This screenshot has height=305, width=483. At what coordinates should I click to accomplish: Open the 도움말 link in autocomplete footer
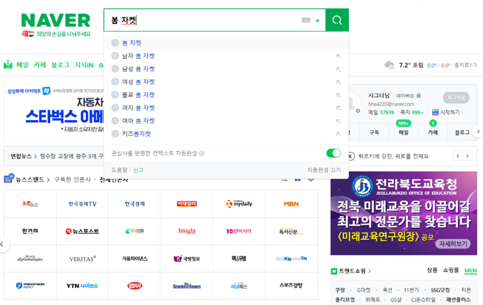(119, 170)
